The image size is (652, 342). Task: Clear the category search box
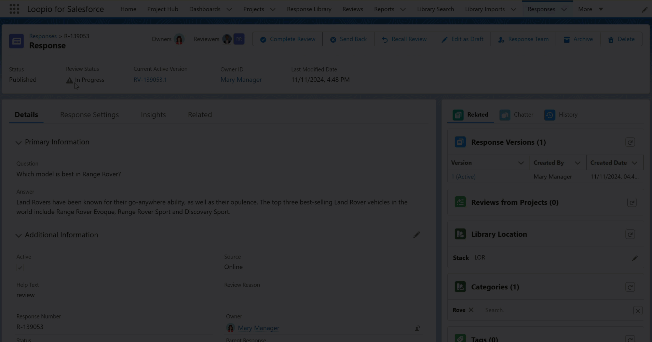click(638, 311)
